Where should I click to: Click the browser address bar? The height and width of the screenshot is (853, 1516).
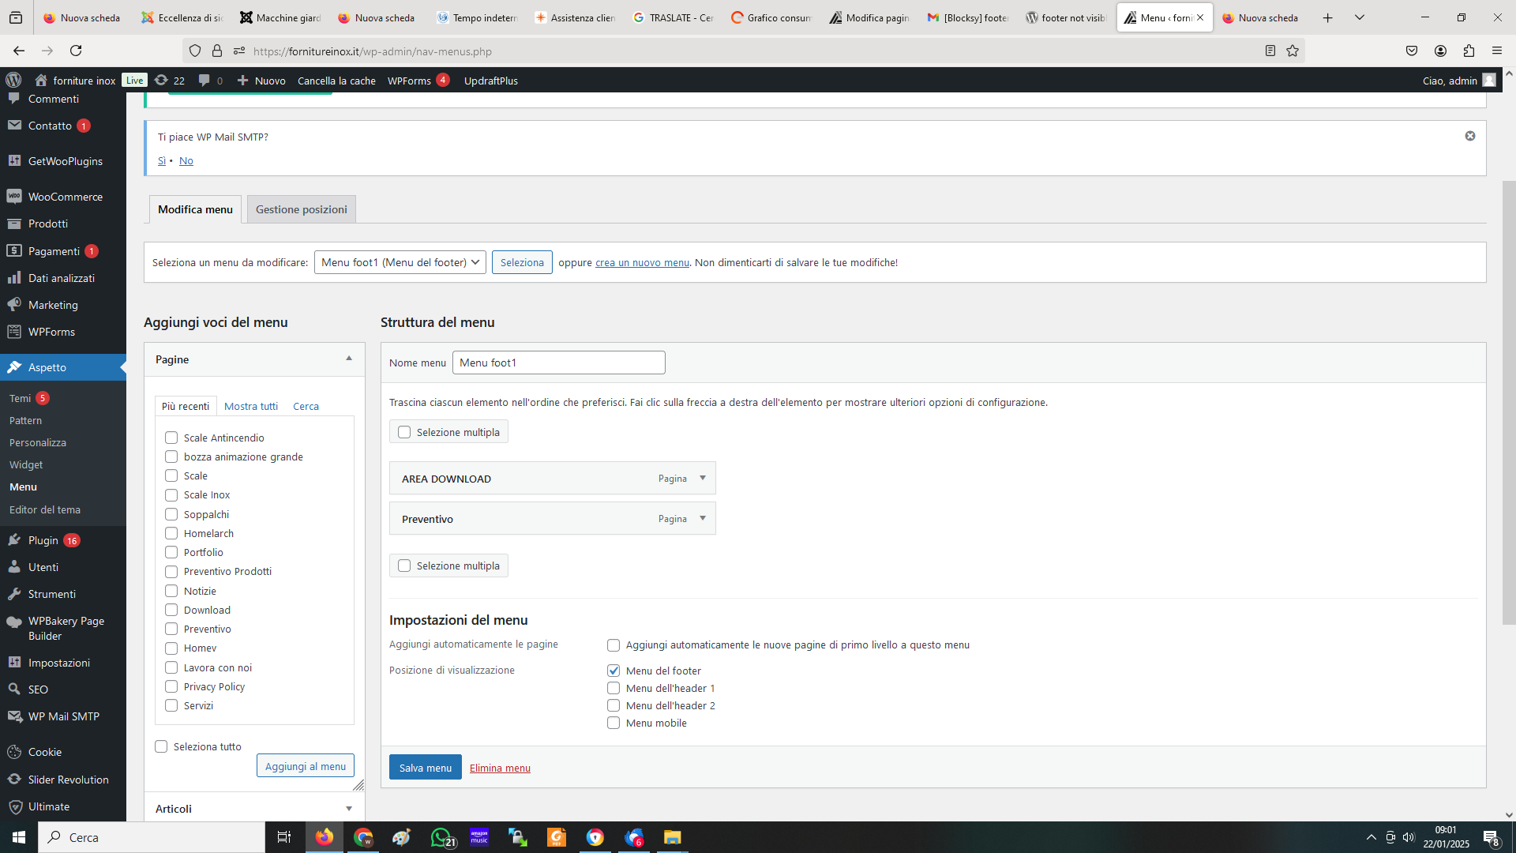[x=742, y=51]
